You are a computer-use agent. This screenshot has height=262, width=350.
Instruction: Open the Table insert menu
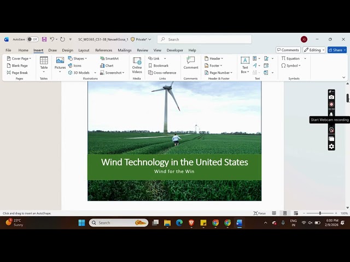[44, 64]
